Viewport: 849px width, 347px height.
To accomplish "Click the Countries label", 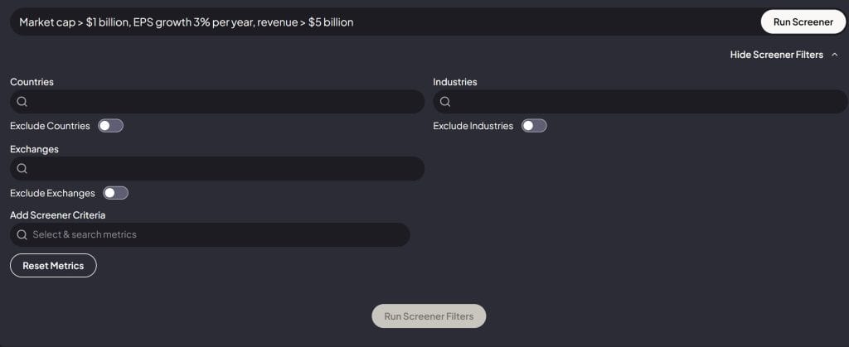I will coord(32,82).
